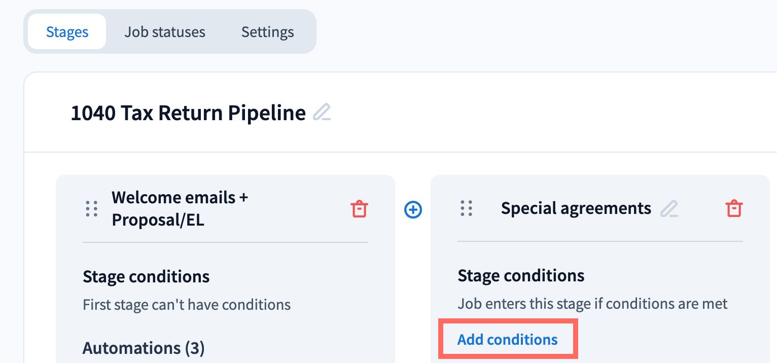
Task: Go to the Settings tab
Action: click(x=267, y=32)
